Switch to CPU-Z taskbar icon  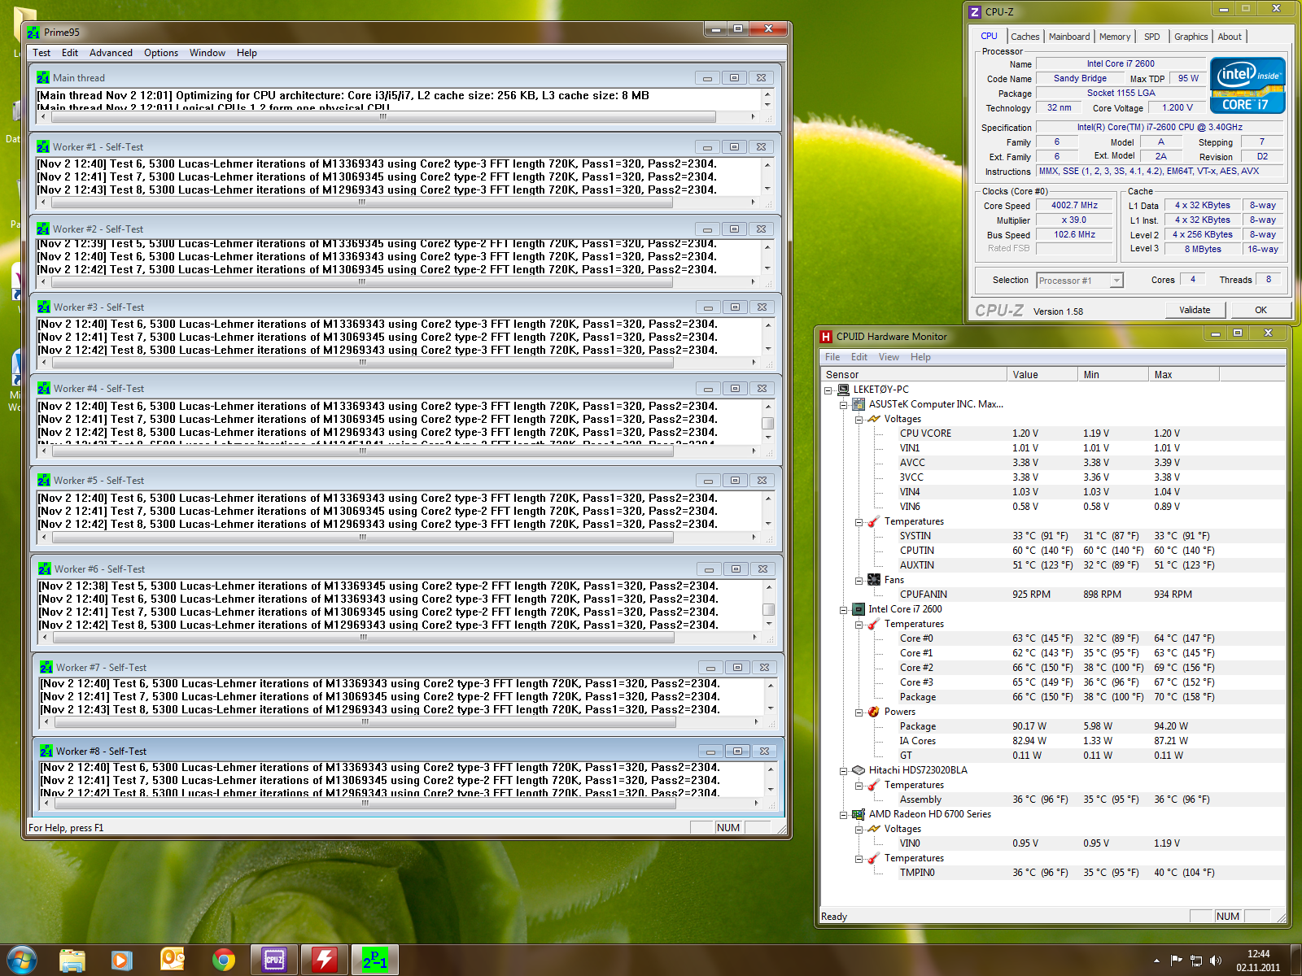[273, 961]
